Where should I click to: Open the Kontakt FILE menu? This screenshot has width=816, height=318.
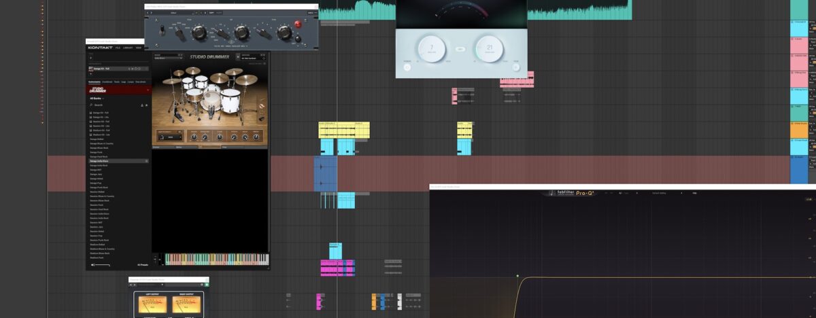click(118, 48)
